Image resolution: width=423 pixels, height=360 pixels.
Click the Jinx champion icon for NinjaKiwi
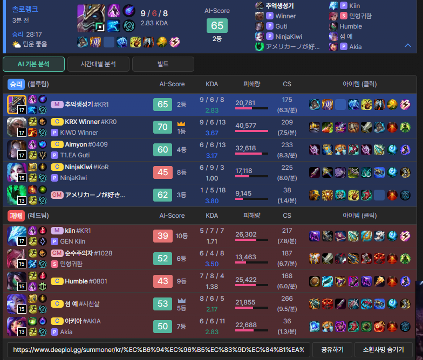(16, 172)
